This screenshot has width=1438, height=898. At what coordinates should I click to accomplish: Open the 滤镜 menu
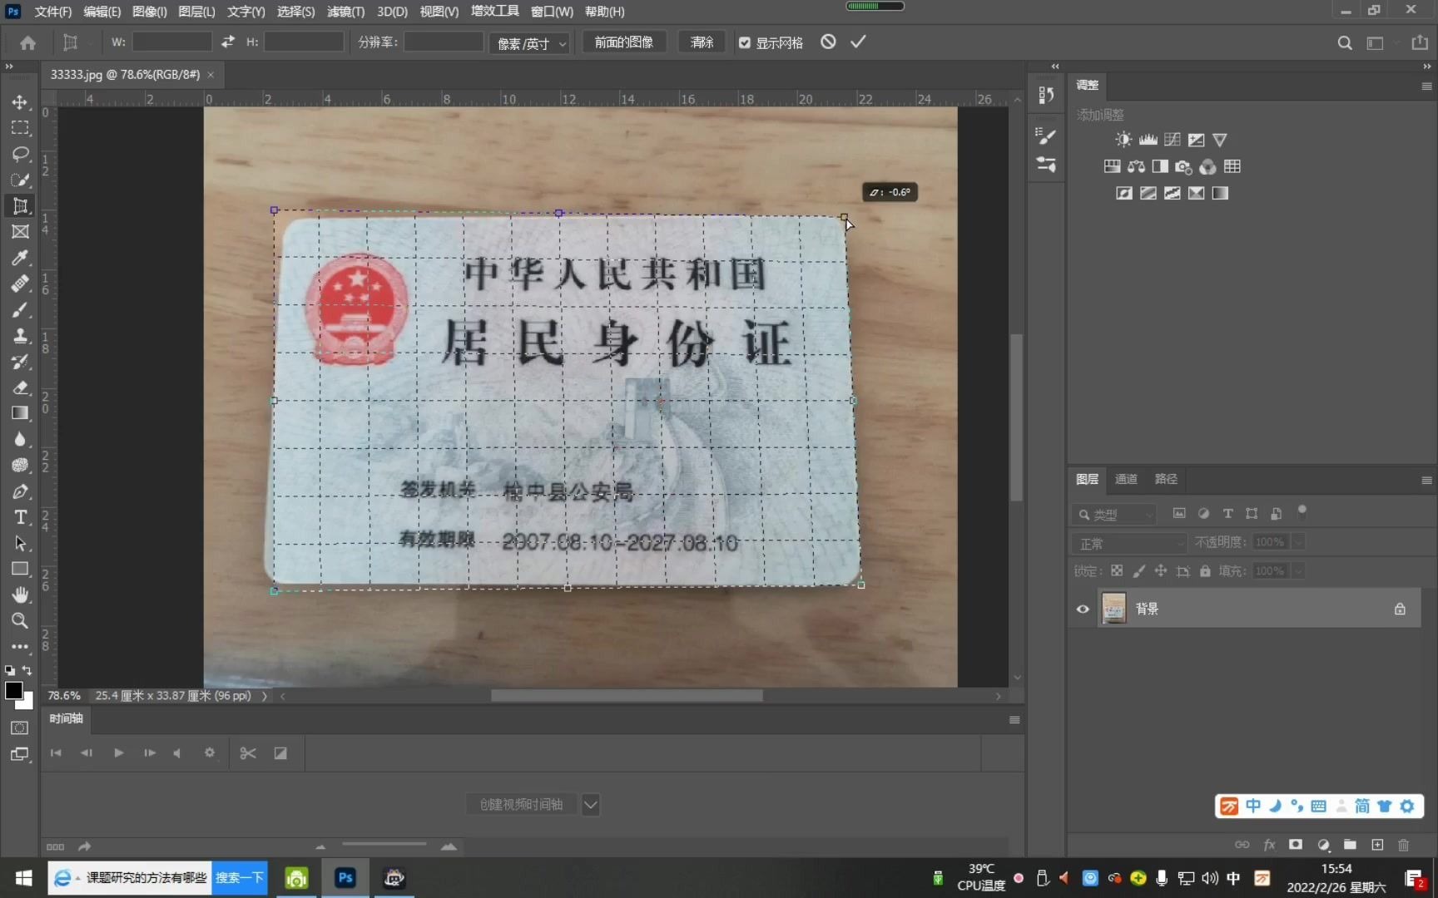(345, 12)
